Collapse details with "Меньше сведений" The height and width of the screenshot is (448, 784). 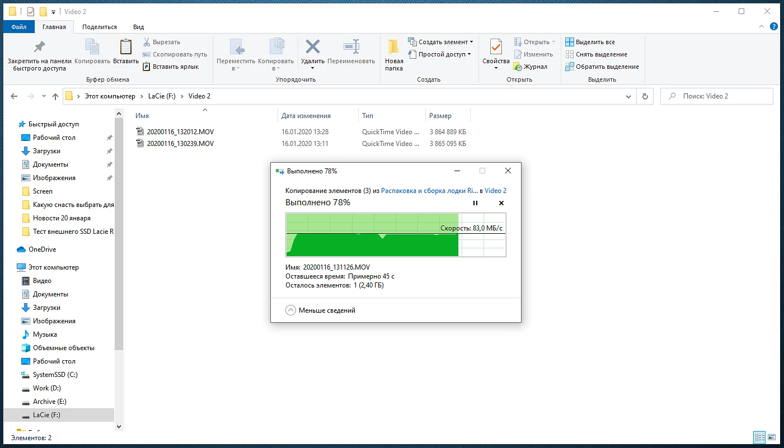321,310
